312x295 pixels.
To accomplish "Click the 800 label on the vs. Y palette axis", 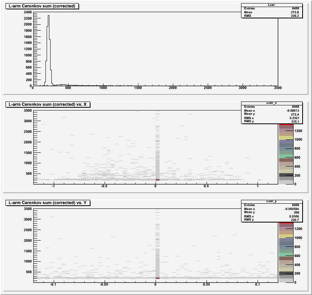I will (297, 247).
